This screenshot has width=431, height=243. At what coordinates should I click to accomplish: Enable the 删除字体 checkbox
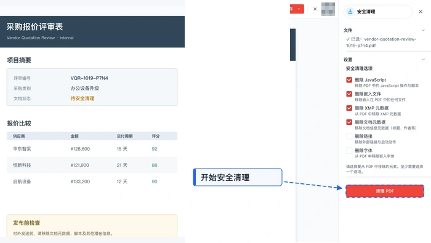[349, 151]
